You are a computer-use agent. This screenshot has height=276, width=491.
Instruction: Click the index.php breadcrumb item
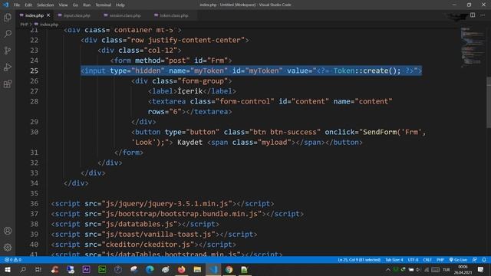point(47,25)
